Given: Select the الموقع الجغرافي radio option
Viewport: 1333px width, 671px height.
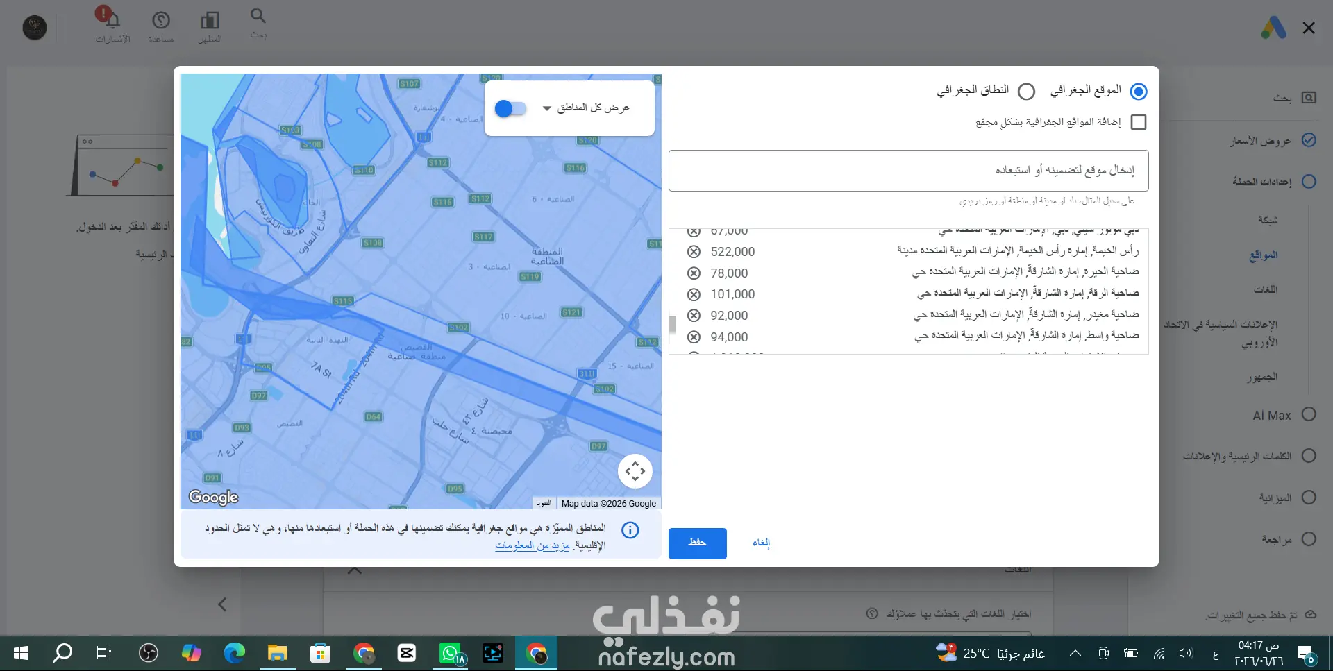Looking at the screenshot, I should [1139, 91].
